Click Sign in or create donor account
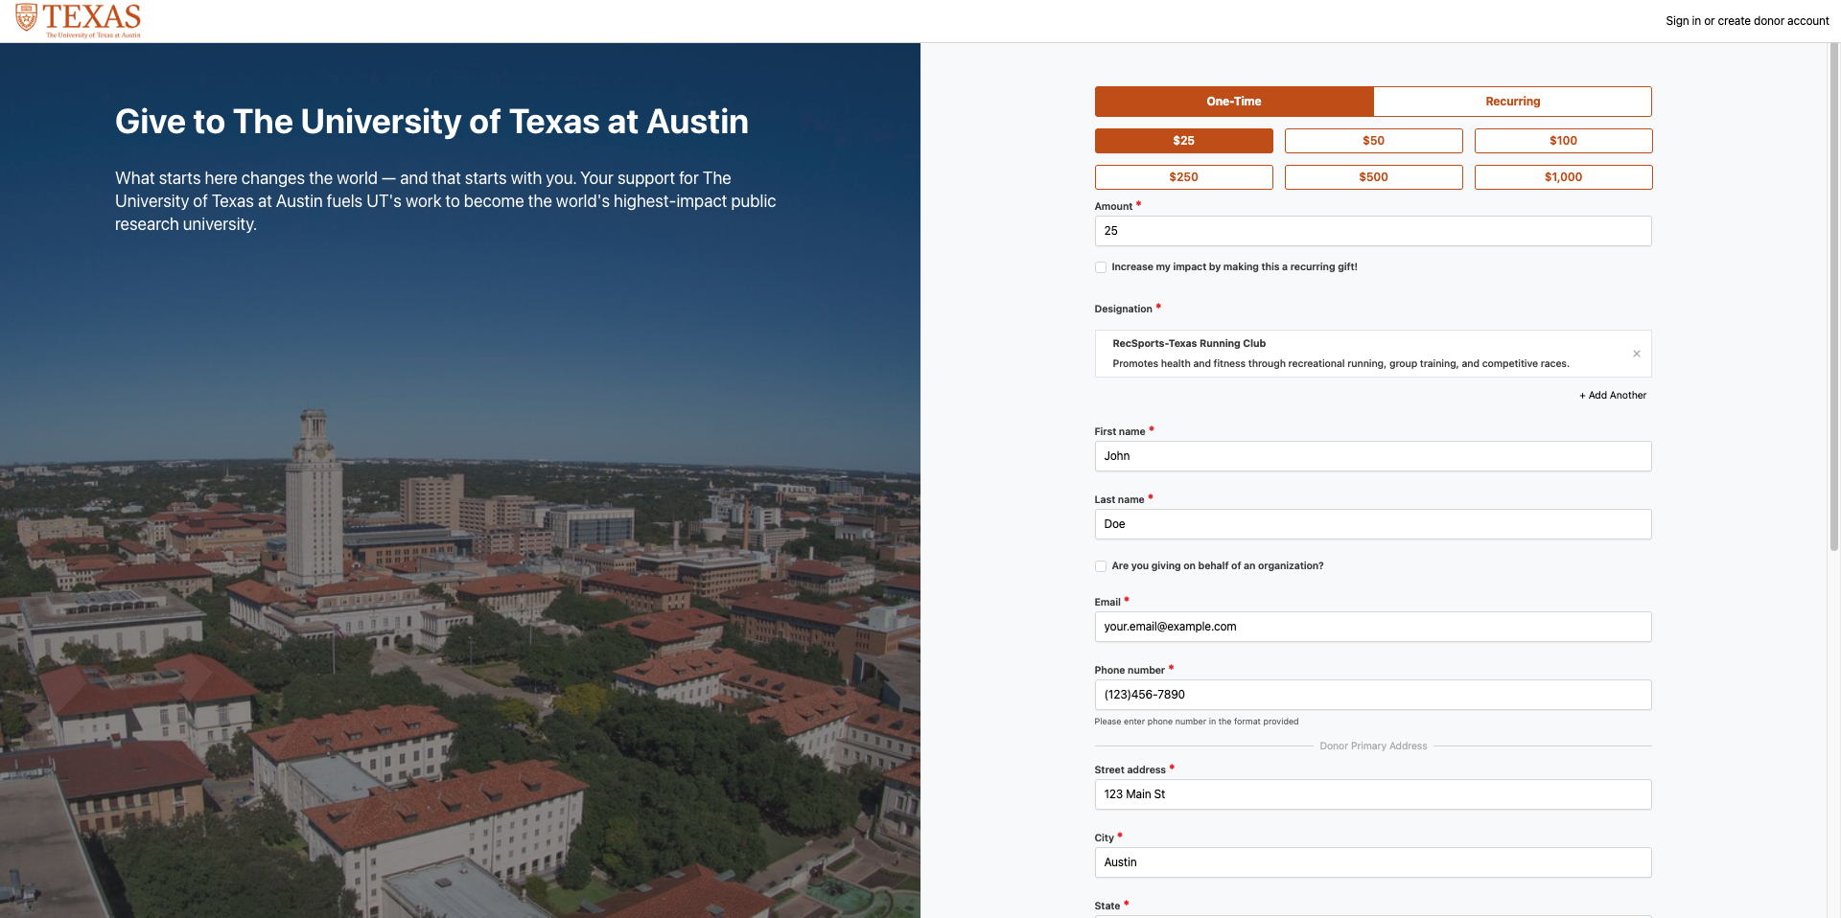This screenshot has width=1841, height=918. tap(1747, 21)
